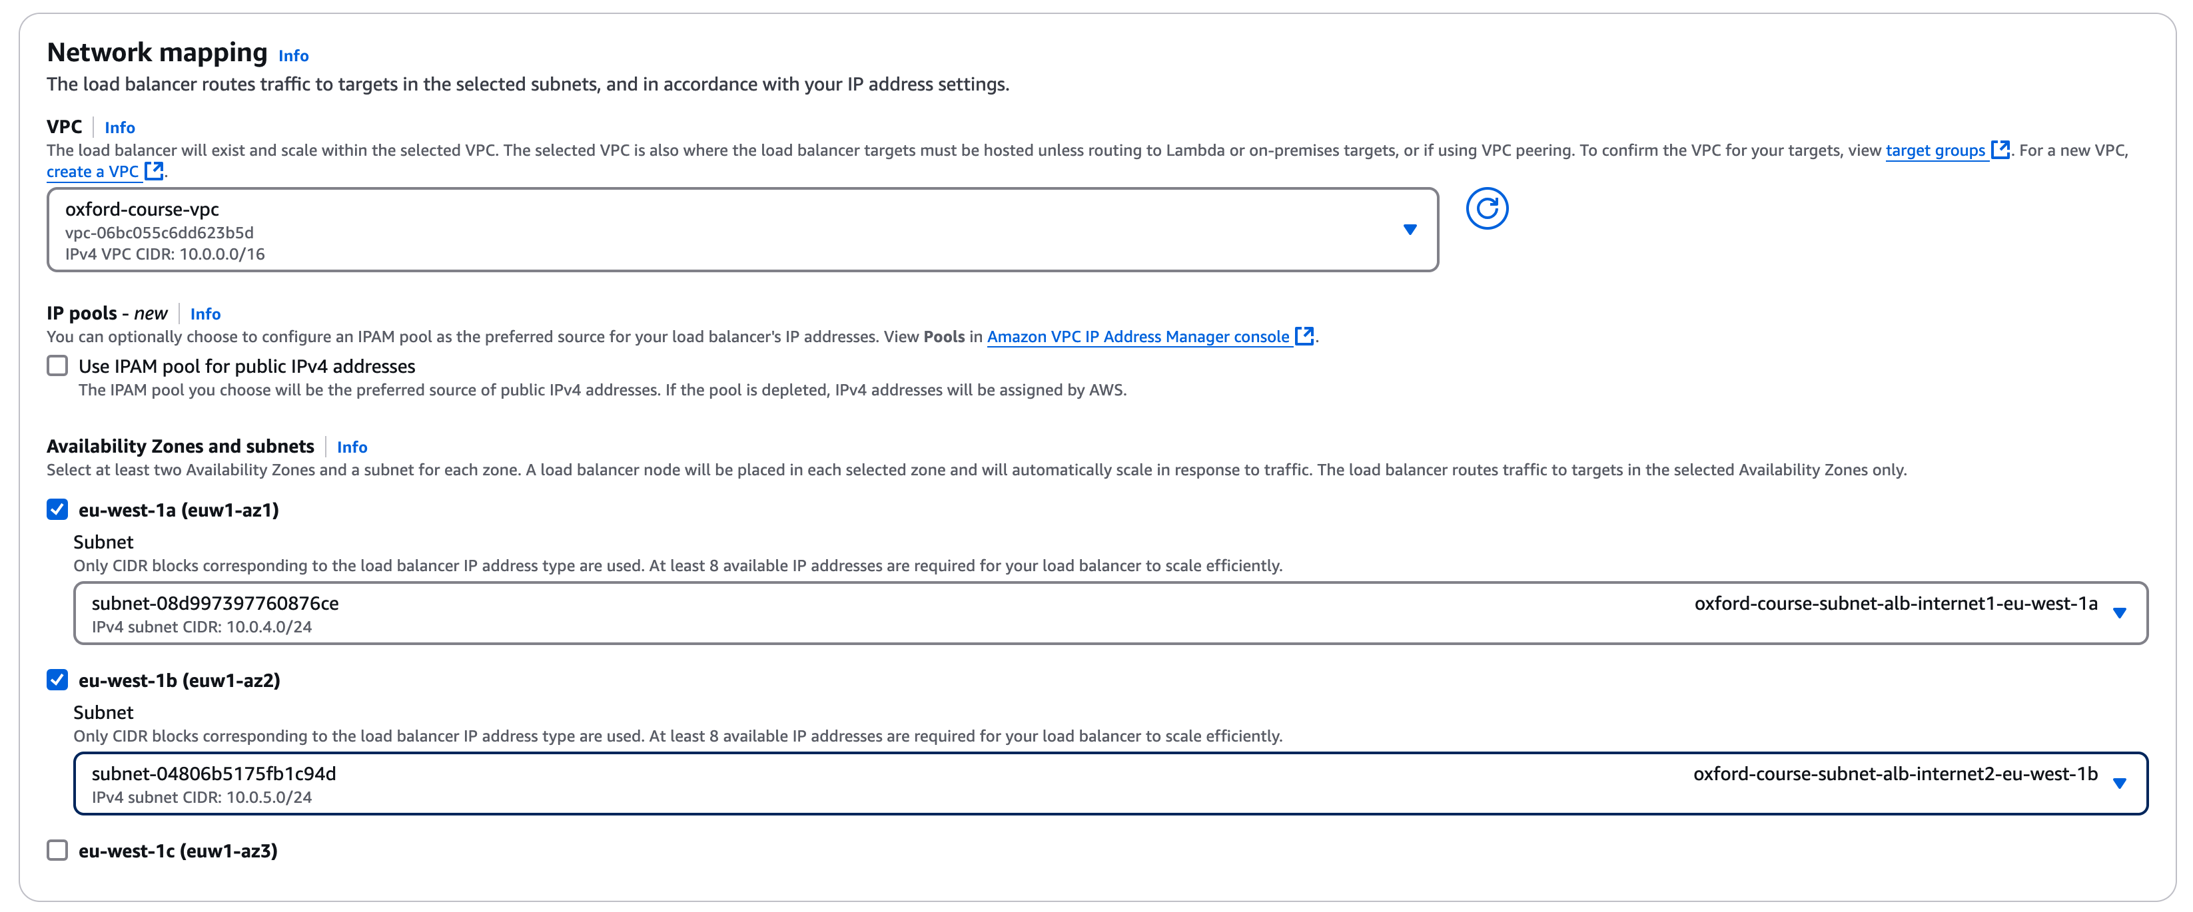Open Info link next to Network mapping
This screenshot has width=2193, height=912.
click(x=294, y=56)
